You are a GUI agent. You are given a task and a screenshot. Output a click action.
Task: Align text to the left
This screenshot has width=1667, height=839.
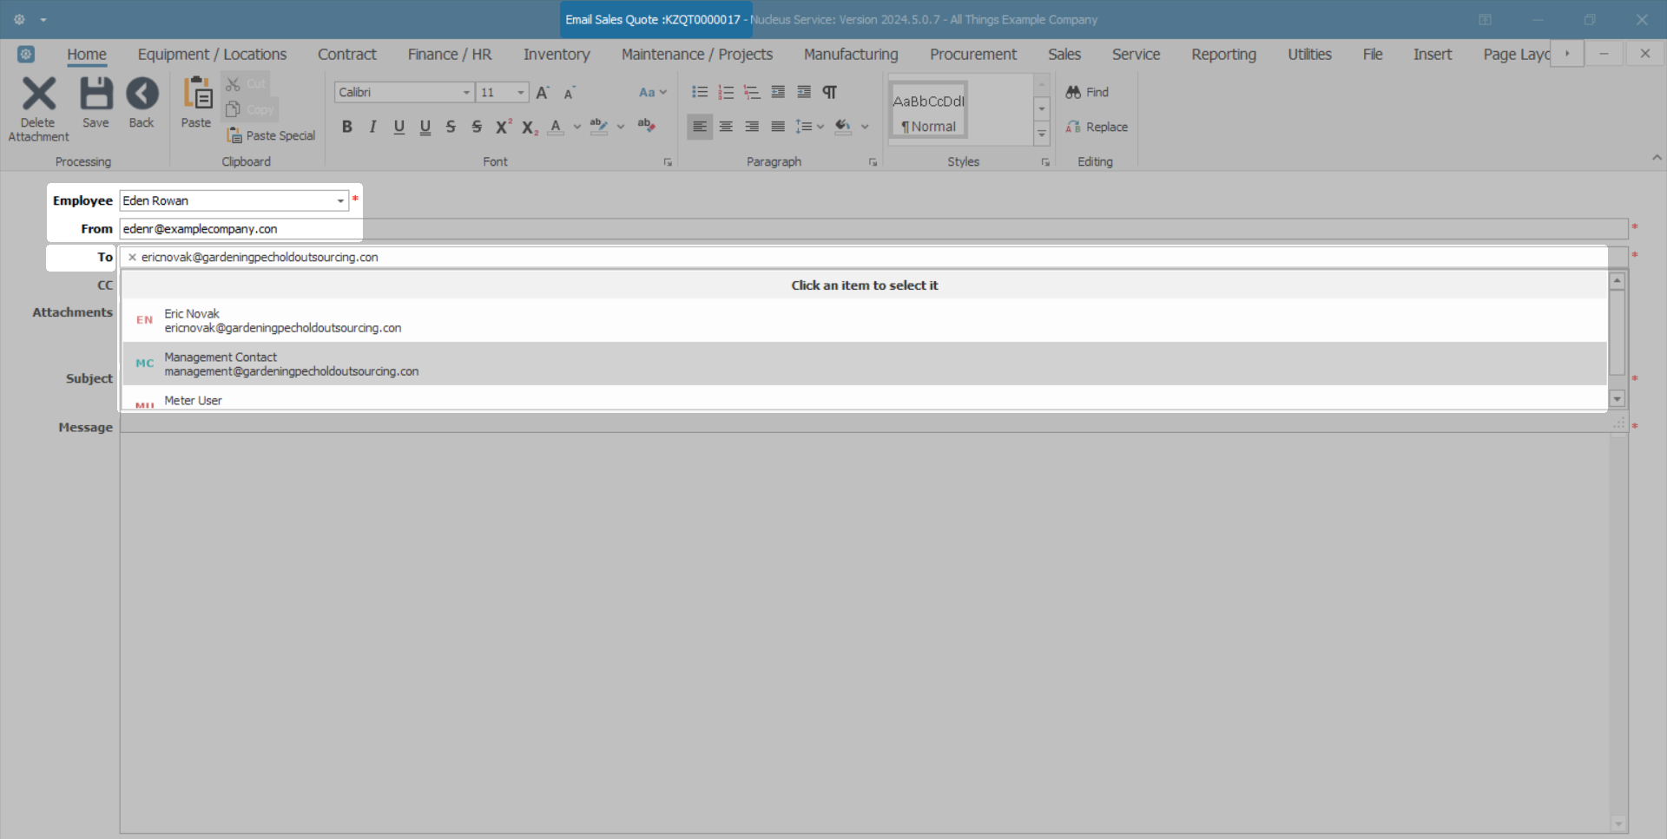click(x=700, y=127)
